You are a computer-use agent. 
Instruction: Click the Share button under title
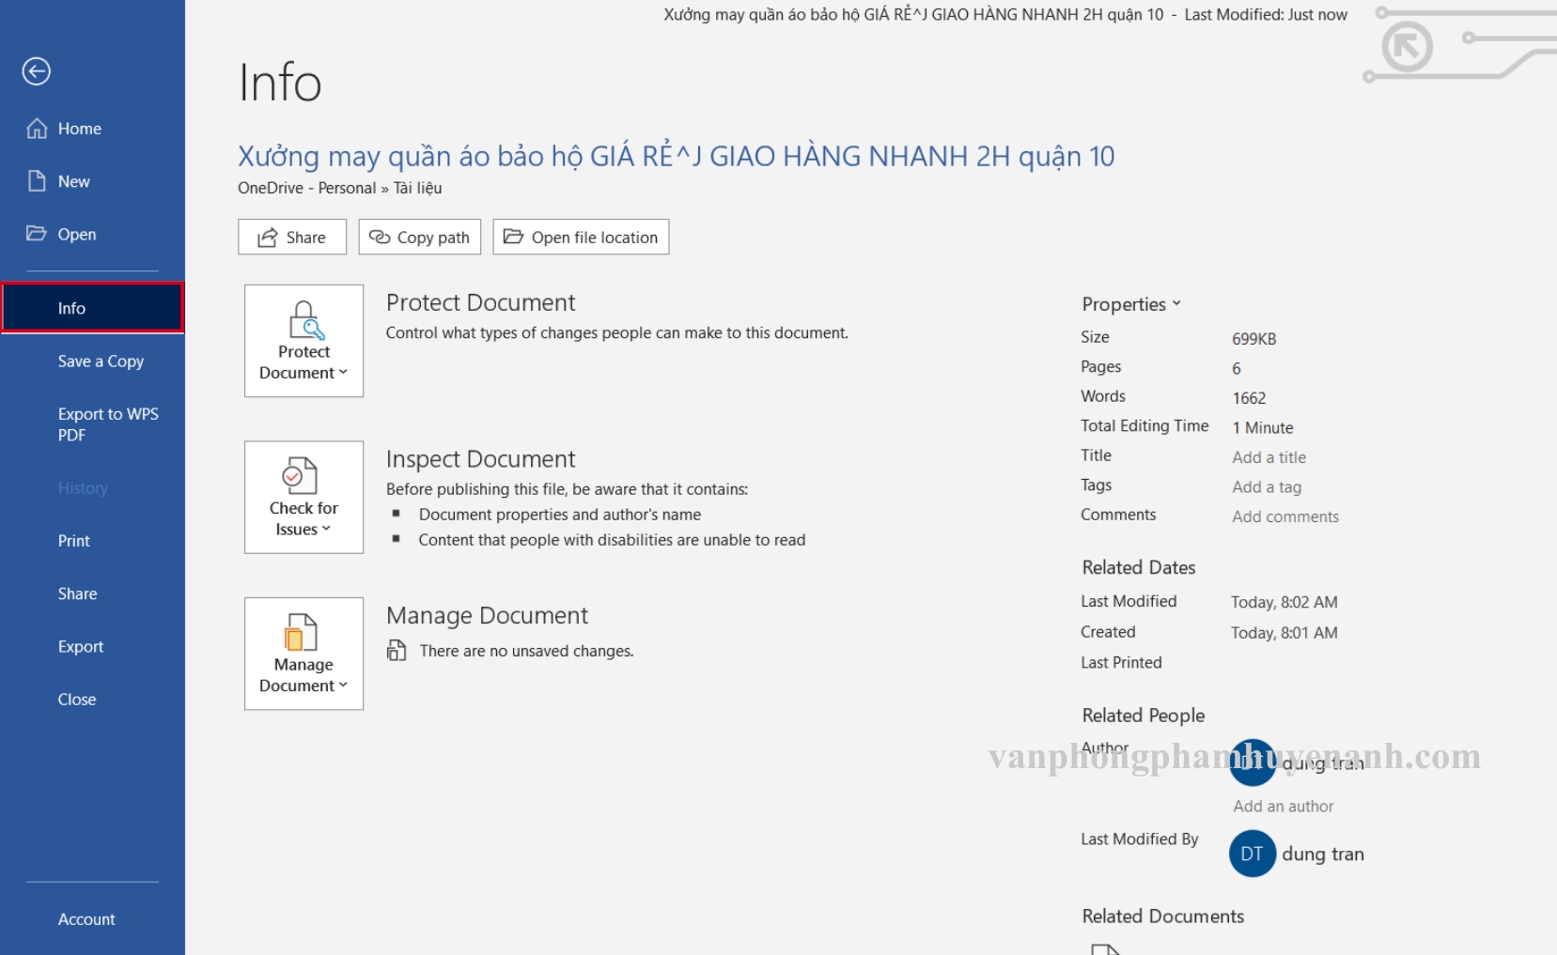tap(292, 238)
